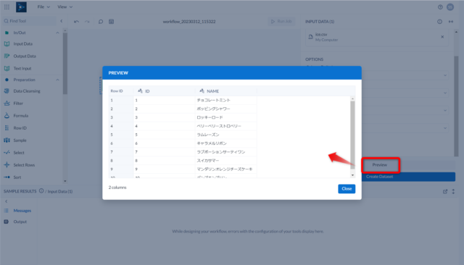This screenshot has width=464, height=265.
Task: Select the Text Input tool icon
Action: tap(7, 68)
